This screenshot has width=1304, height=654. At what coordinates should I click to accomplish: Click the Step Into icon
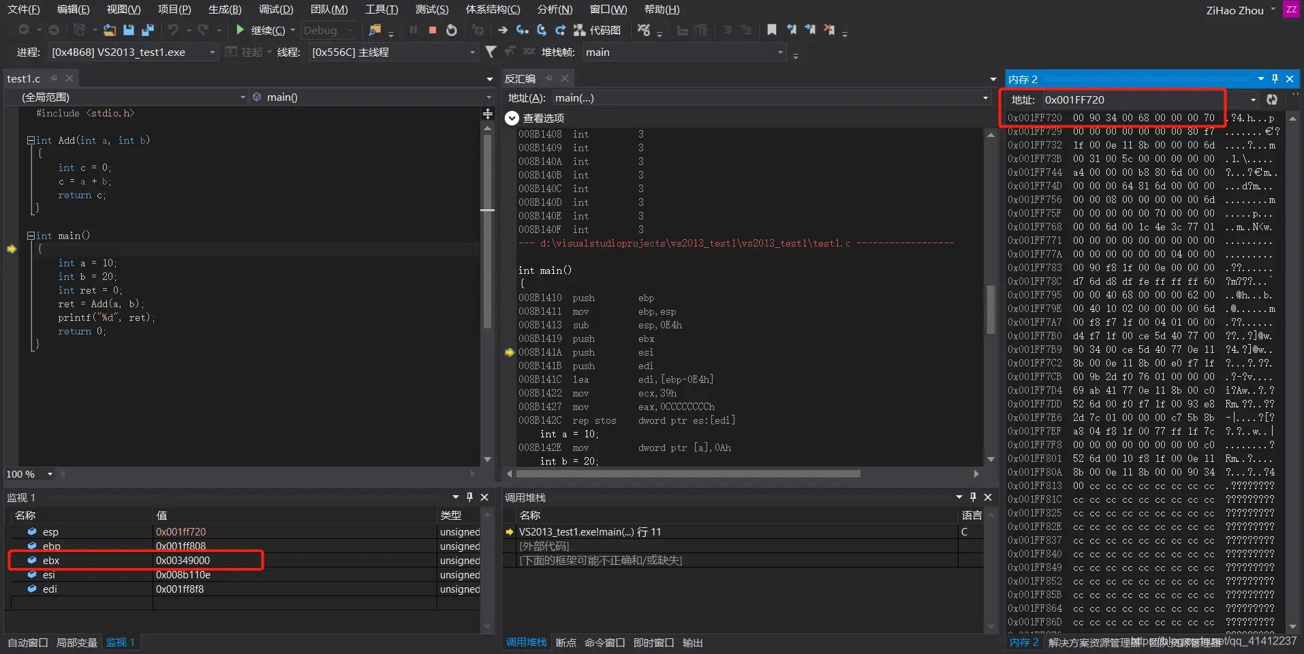(x=522, y=30)
